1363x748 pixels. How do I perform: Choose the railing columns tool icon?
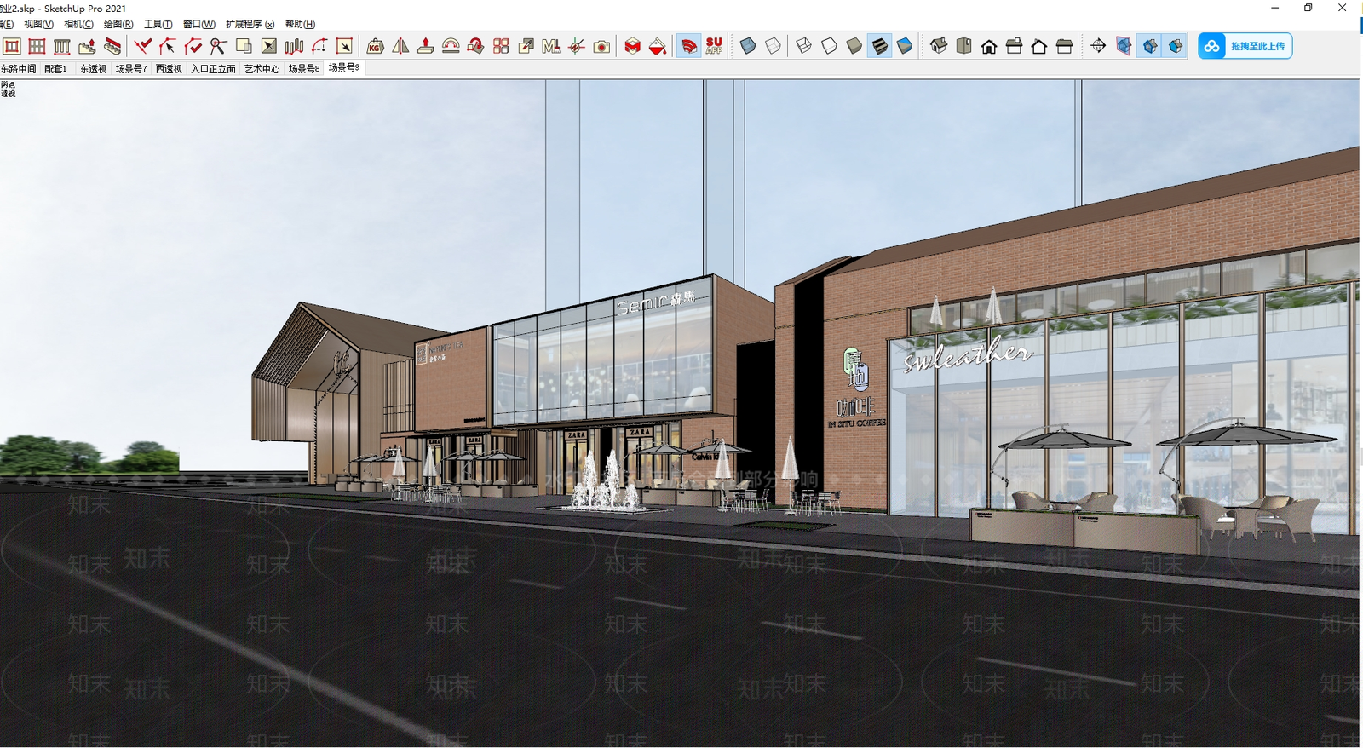click(62, 46)
